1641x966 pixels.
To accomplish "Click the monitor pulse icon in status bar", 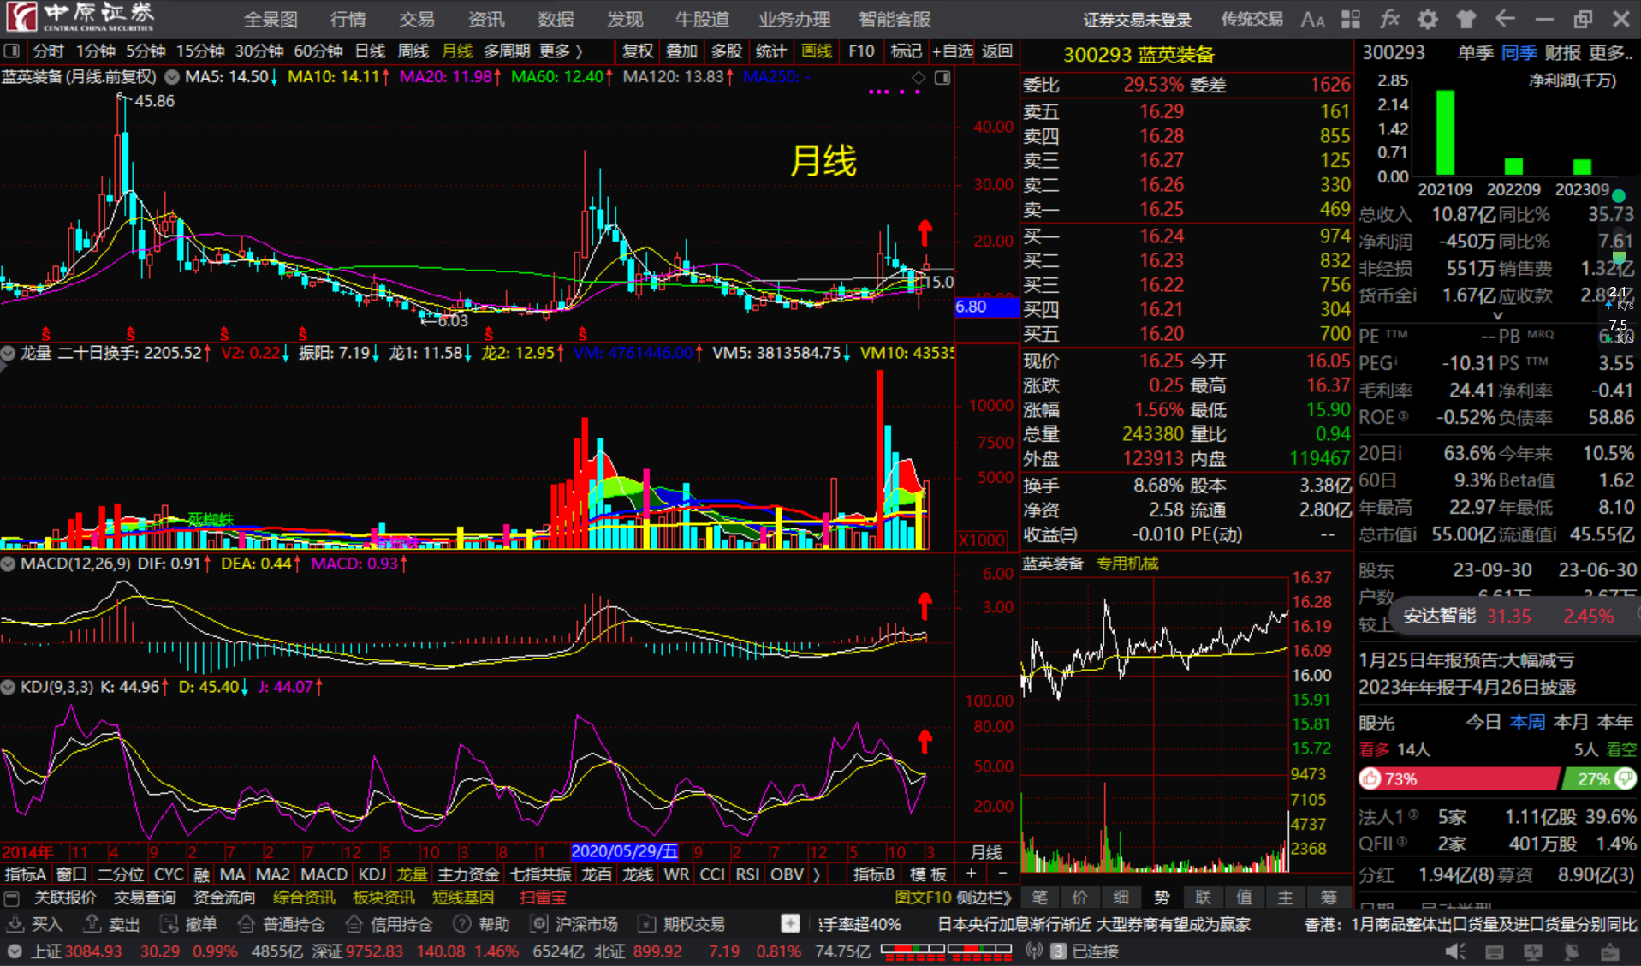I will coord(1532,951).
